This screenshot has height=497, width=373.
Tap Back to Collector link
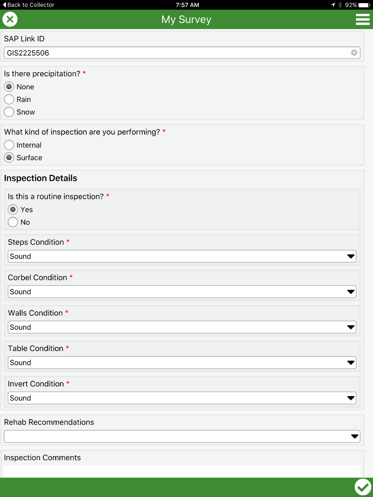click(x=31, y=5)
